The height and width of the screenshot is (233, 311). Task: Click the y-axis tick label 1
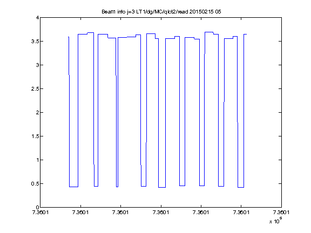coord(37,160)
